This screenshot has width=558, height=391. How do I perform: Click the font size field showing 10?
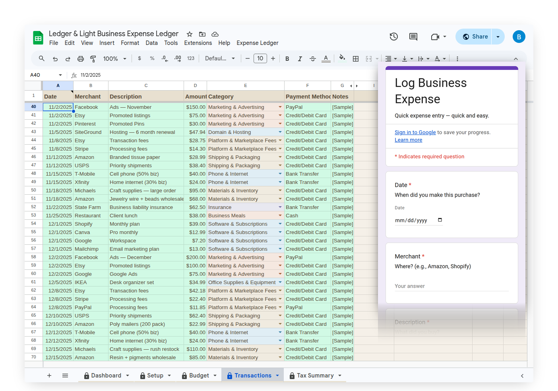coord(260,58)
